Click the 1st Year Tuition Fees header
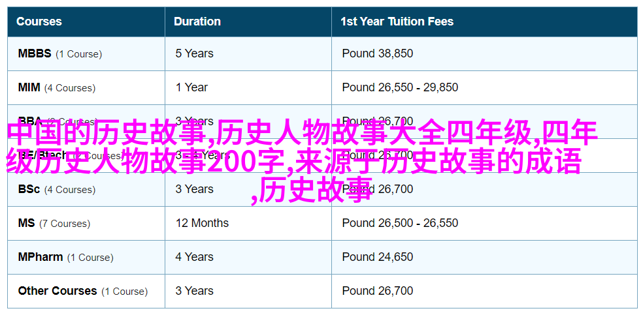This screenshot has height=315, width=643. click(397, 22)
